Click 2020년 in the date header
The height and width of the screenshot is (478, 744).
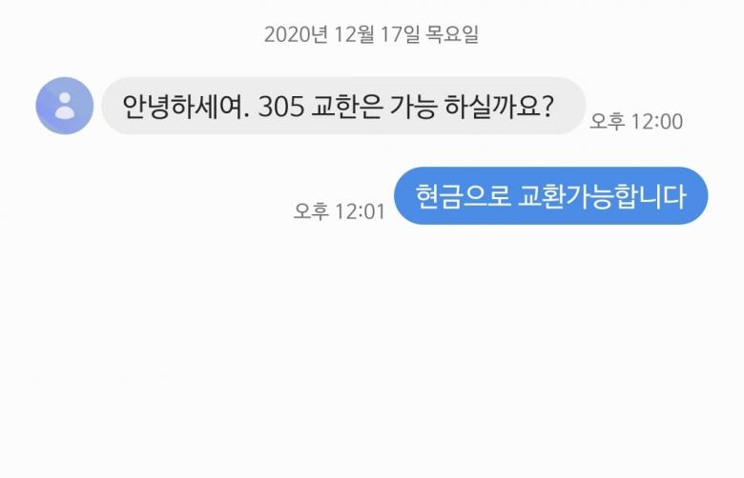296,34
